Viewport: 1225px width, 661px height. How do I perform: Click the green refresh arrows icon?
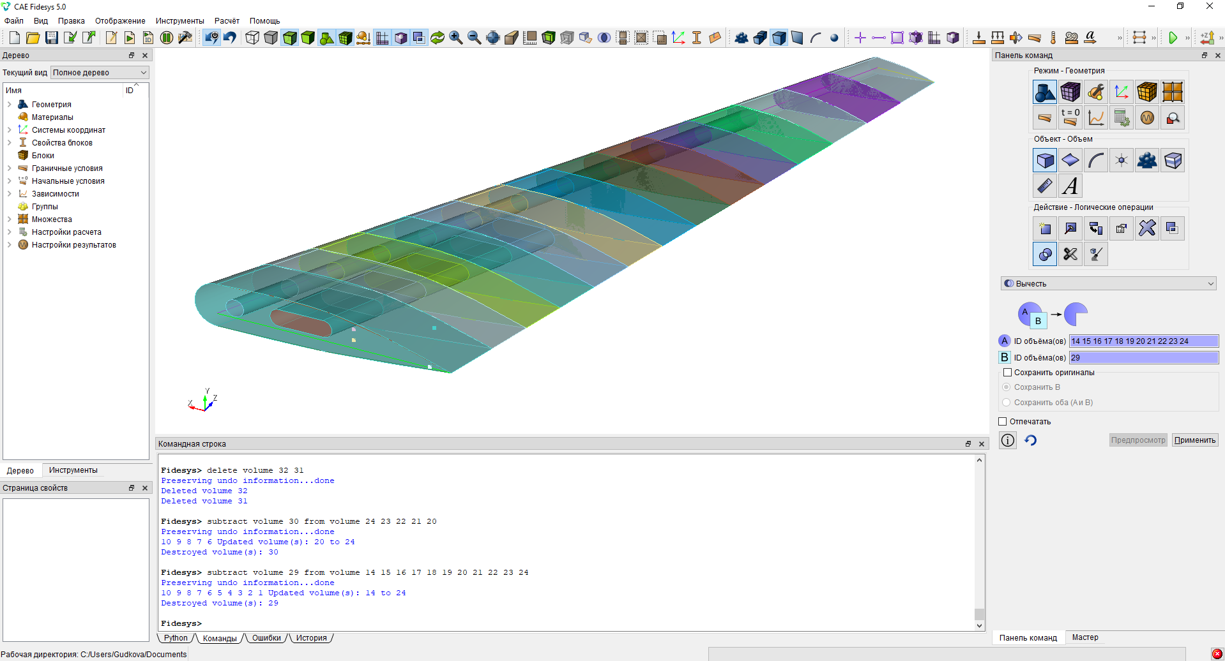[x=438, y=38]
